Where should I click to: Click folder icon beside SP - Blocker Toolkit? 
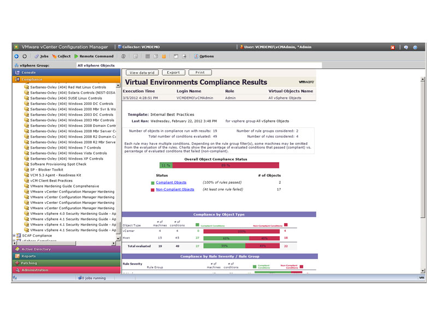pos(26,170)
